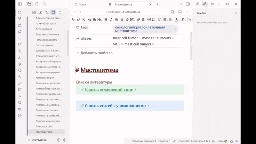
Task: Insert checkbox task icon
Action: [149, 20]
